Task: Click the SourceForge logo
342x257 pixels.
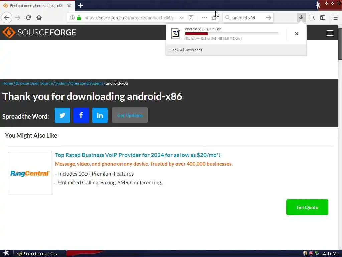Action: tap(39, 32)
